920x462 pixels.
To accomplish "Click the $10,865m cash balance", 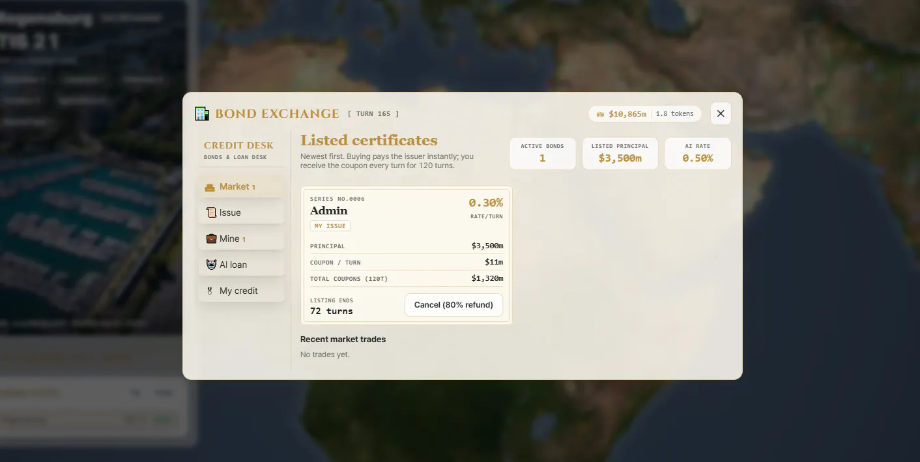I will 627,114.
